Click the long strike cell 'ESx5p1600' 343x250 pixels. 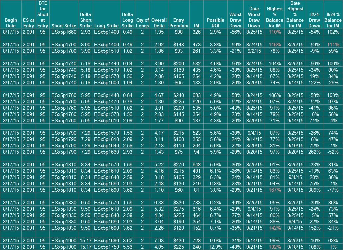click(x=106, y=83)
